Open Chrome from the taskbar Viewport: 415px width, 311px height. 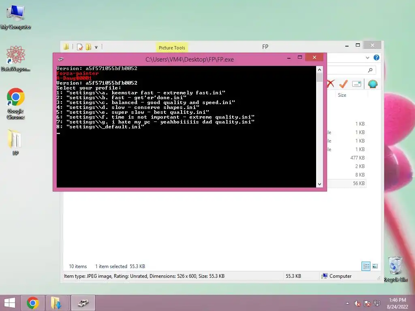pyautogui.click(x=33, y=303)
